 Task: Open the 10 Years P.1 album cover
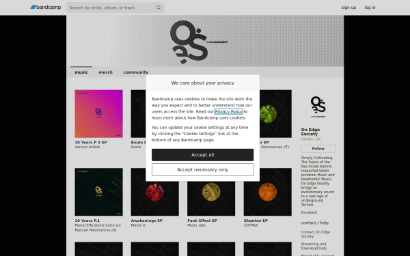[x=98, y=192]
